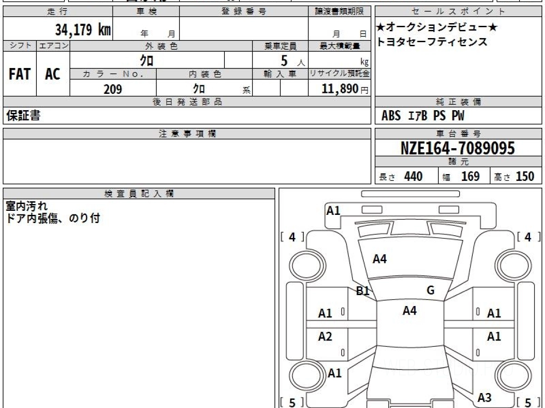This screenshot has height=408, width=545.
Task: Click the カラーNo. header
Action: pyautogui.click(x=113, y=74)
